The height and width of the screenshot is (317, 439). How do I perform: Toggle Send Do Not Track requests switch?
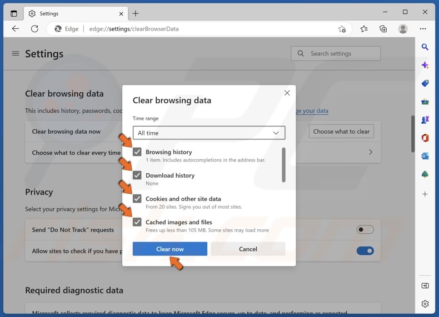pos(365,230)
